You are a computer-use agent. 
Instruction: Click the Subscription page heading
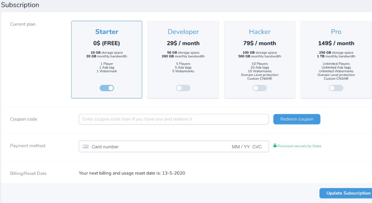pos(20,5)
